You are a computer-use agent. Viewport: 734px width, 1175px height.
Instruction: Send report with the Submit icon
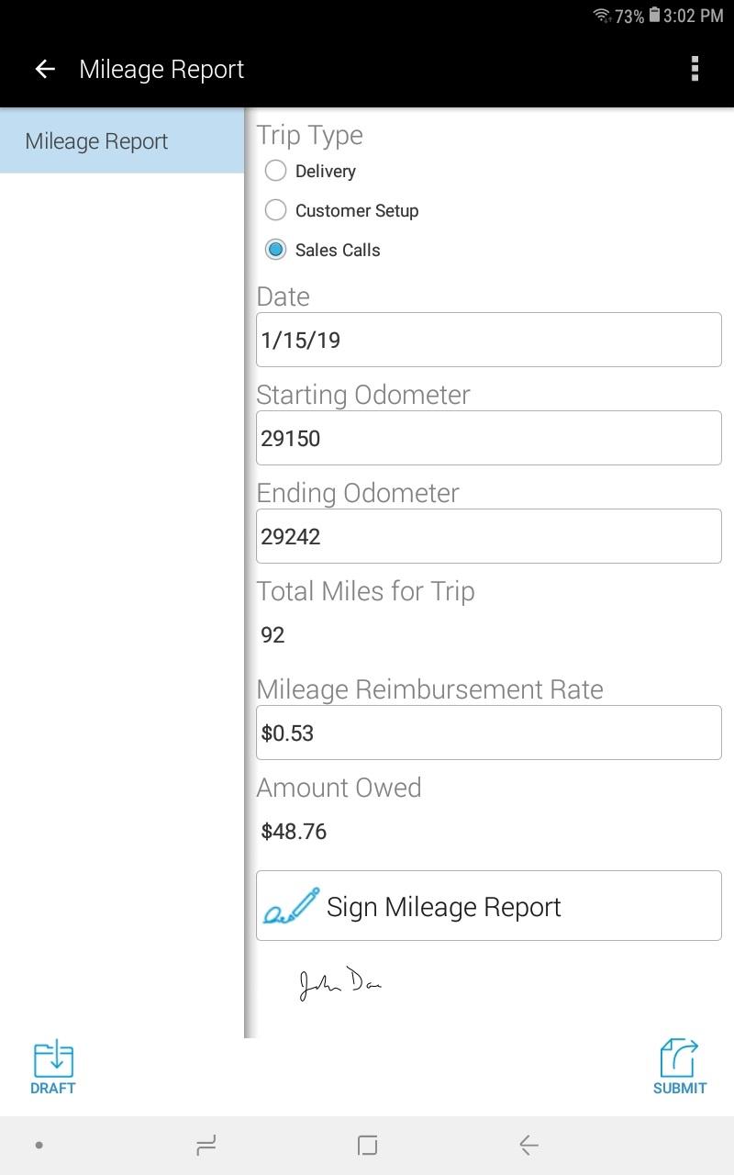680,1068
